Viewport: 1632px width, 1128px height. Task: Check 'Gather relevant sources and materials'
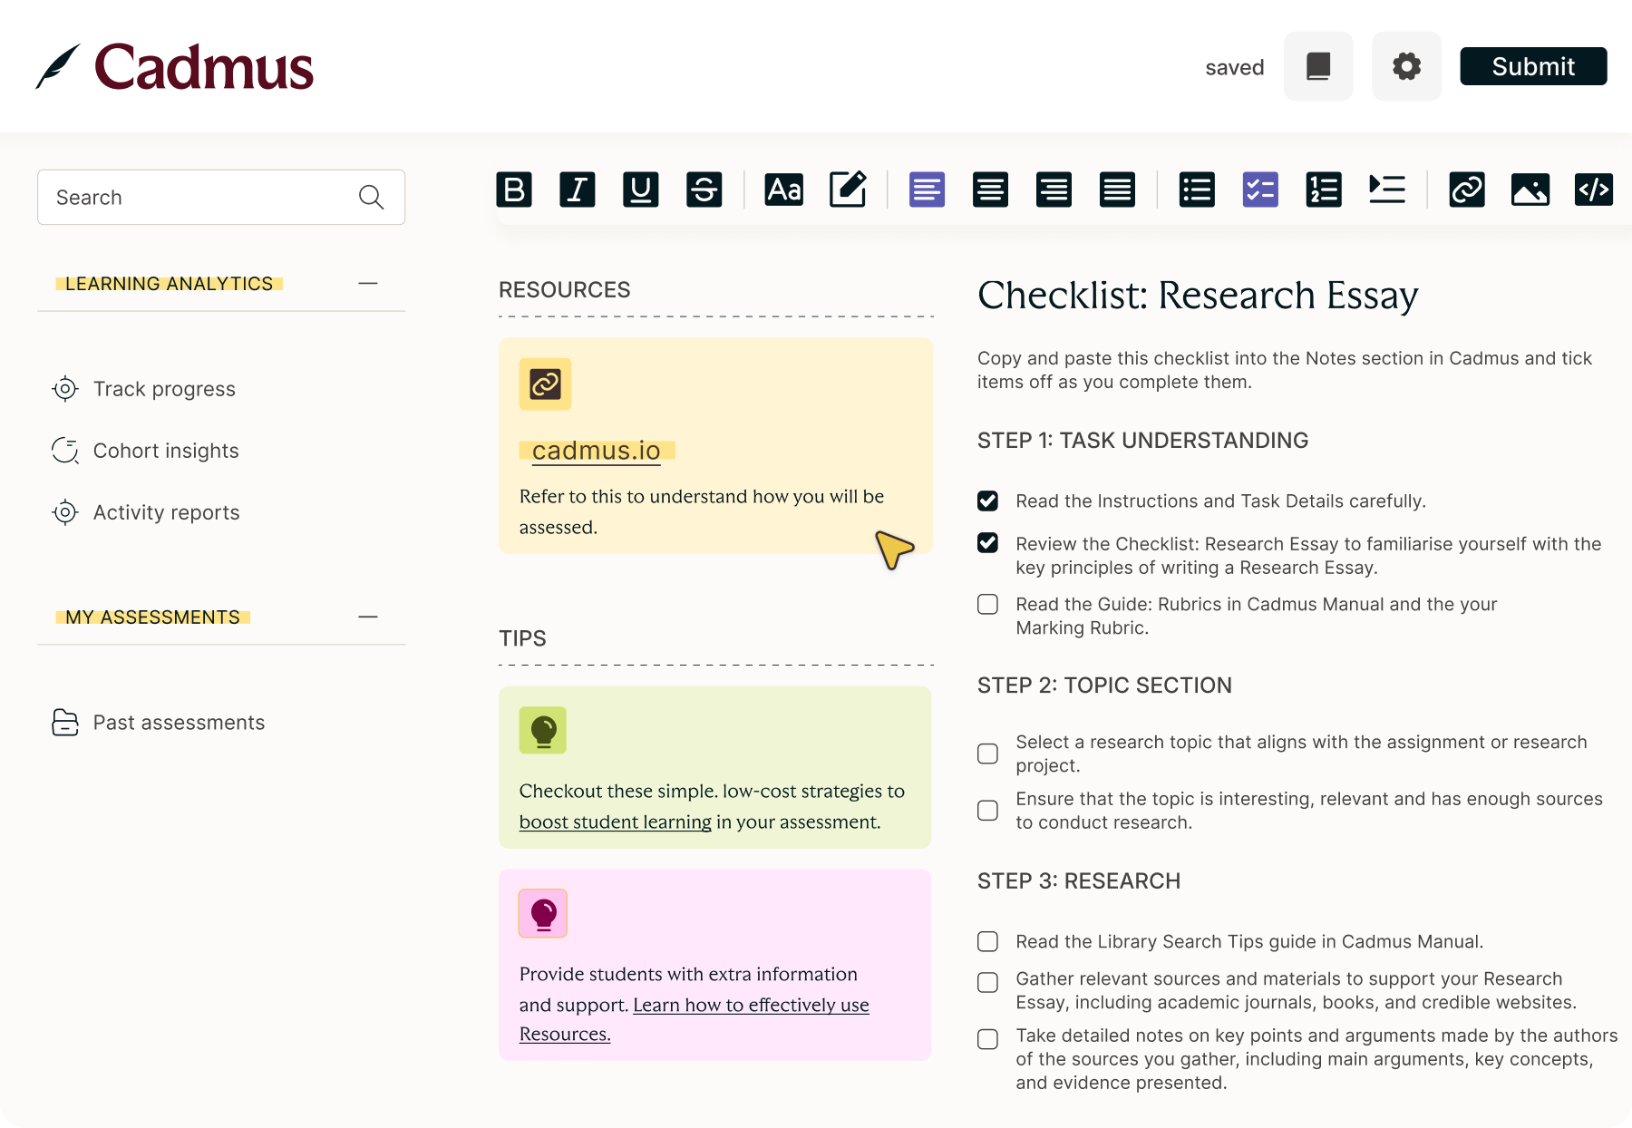pyautogui.click(x=987, y=982)
